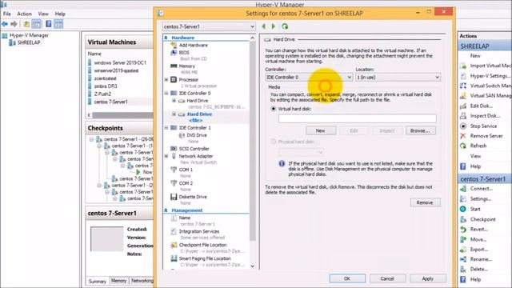Click Remove Server in the Actions pane

tap(486, 136)
